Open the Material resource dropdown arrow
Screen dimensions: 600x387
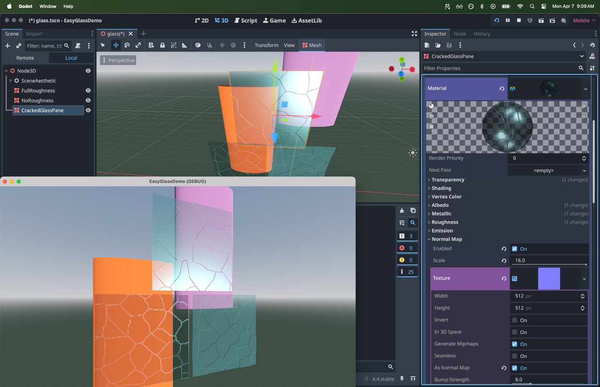point(585,88)
